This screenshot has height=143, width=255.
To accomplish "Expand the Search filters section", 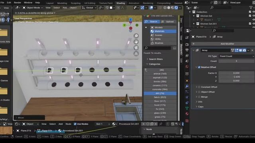I will 155,59.
